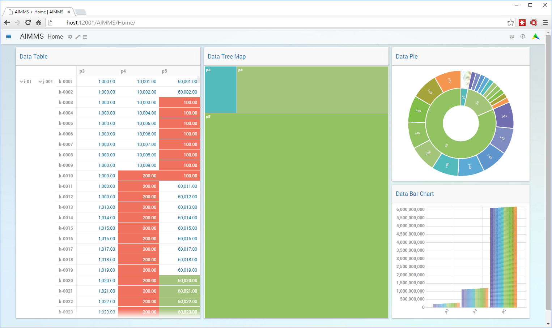Select cell 10,001.00 in row k-0001
The height and width of the screenshot is (328, 552).
[139, 82]
